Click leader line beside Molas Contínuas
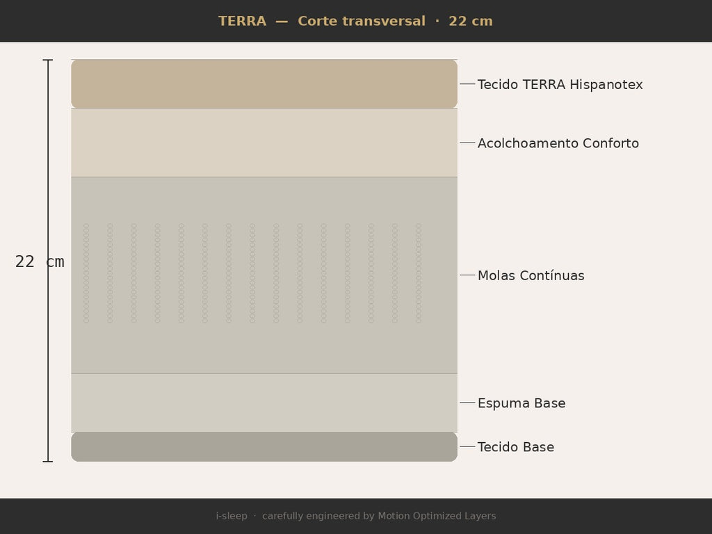This screenshot has width=712, height=534. pos(467,275)
